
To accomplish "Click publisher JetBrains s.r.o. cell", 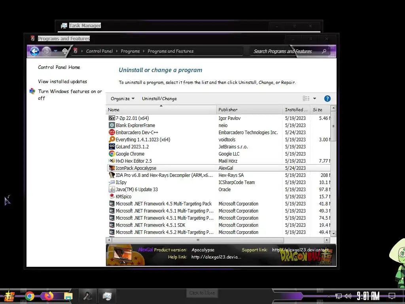I will click(233, 146).
